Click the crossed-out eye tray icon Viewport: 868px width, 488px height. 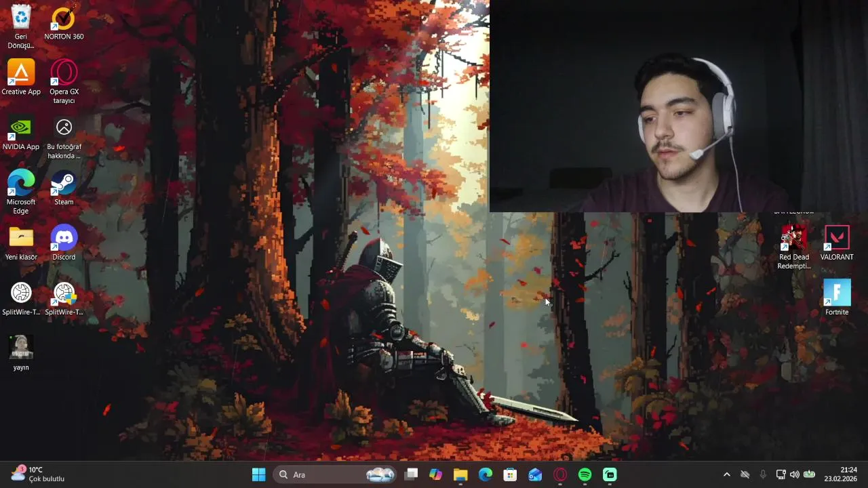click(745, 474)
